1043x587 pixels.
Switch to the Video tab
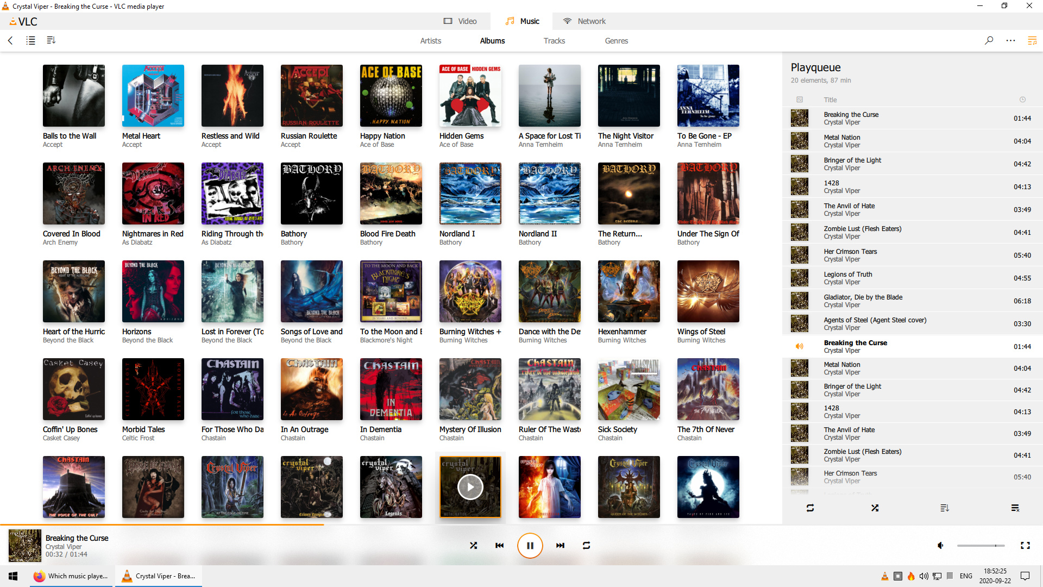click(x=460, y=21)
